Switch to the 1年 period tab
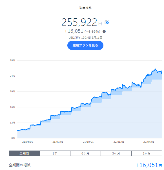Image resolution: width=164 pixels, height=170 pixels. click(55, 153)
